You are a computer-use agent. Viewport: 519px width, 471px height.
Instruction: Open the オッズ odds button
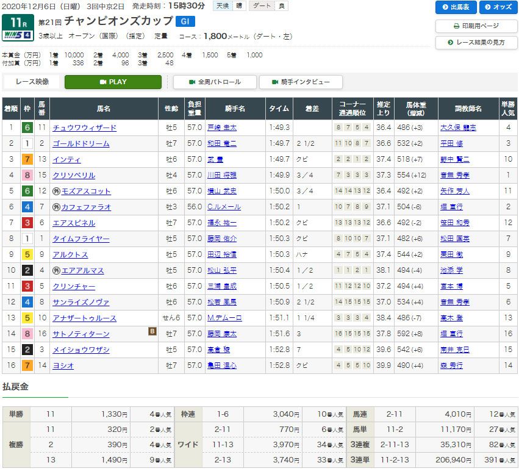coord(498,7)
